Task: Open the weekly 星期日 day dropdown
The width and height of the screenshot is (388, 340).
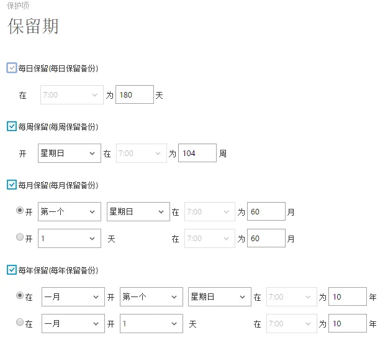Action: click(70, 154)
